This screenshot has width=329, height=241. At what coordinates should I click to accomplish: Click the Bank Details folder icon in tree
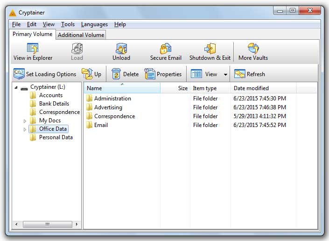pos(33,104)
